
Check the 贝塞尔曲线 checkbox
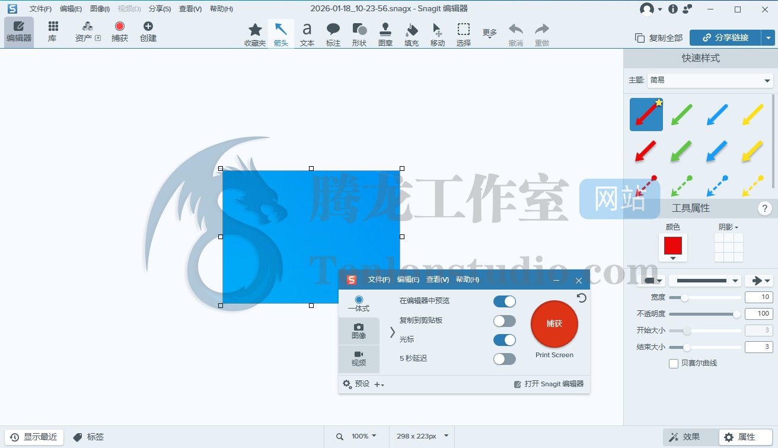(x=674, y=364)
